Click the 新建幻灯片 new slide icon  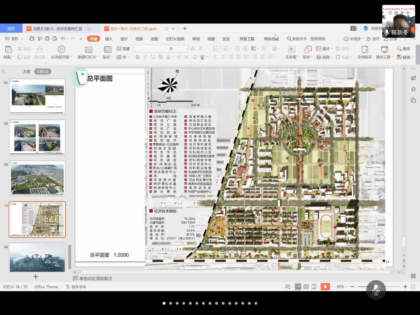coord(88,49)
